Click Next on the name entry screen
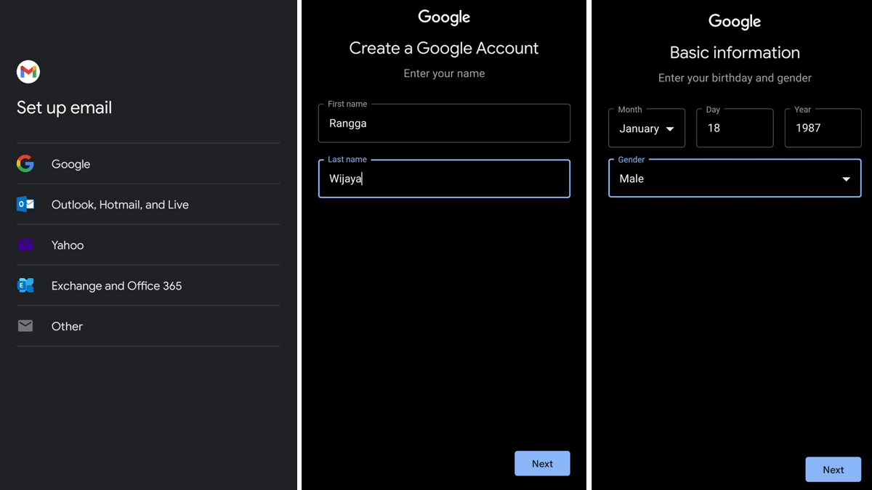The height and width of the screenshot is (490, 872). click(542, 463)
